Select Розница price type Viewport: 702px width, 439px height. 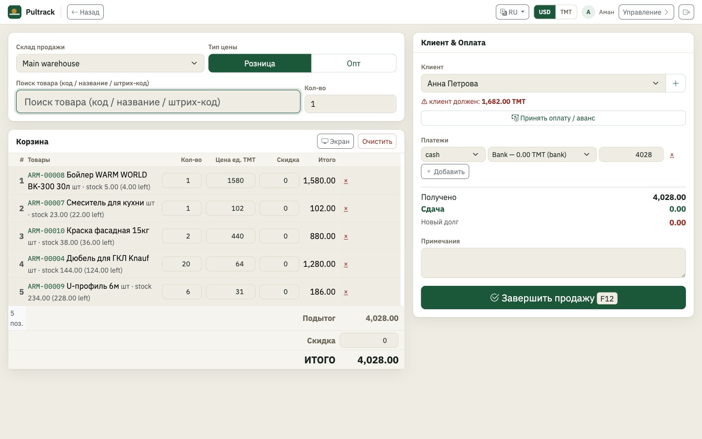[x=260, y=63]
